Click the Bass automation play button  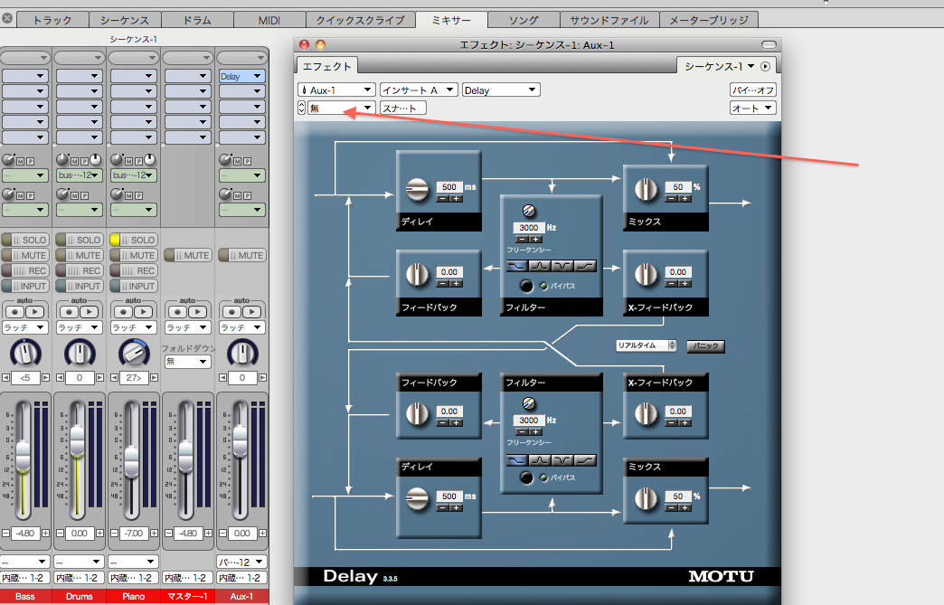coord(35,312)
